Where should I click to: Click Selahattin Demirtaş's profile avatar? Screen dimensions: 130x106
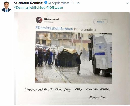[x=6, y=7]
